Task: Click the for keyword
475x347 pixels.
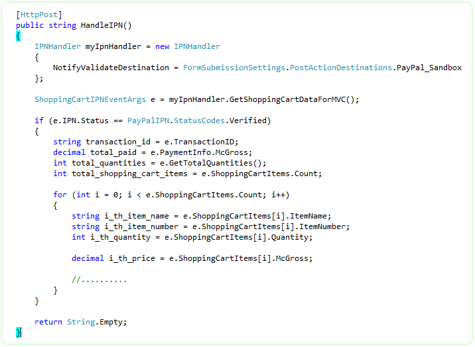Action: pos(60,195)
